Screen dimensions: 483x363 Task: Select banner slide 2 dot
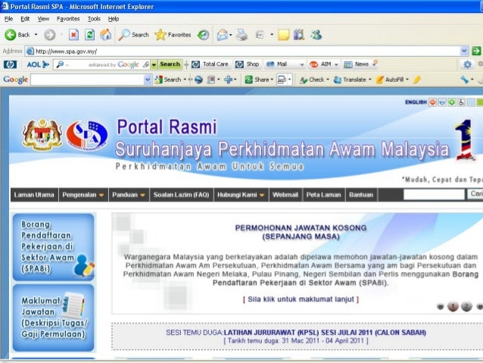(x=466, y=306)
